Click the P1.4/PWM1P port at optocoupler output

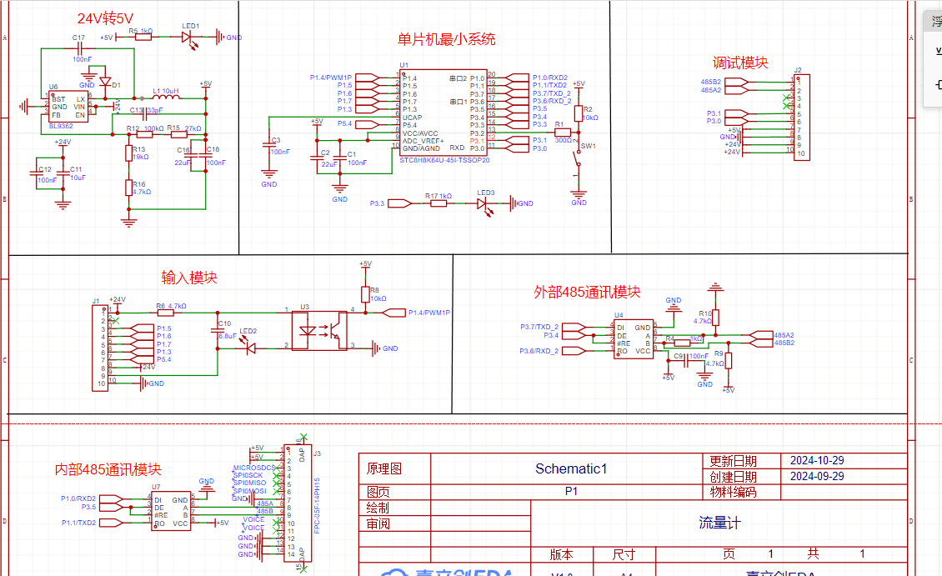tap(393, 313)
